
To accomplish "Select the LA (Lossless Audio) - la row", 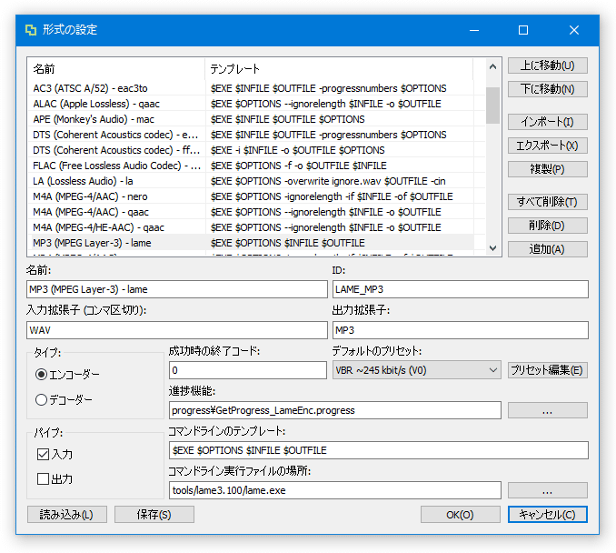I will [x=251, y=181].
